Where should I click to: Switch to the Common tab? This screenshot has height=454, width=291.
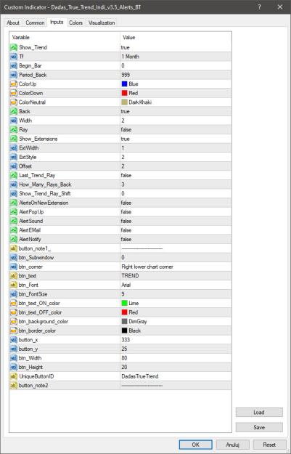[35, 23]
